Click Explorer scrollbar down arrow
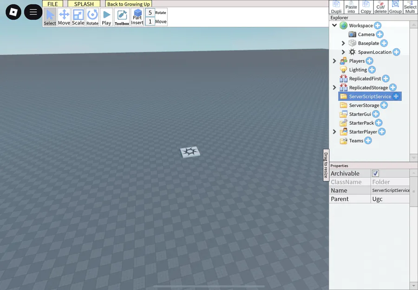418x290 pixels. [x=413, y=158]
